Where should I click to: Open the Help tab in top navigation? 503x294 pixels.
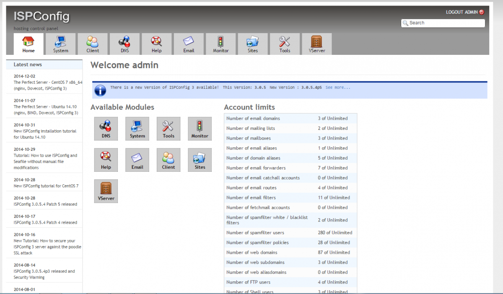tap(157, 44)
